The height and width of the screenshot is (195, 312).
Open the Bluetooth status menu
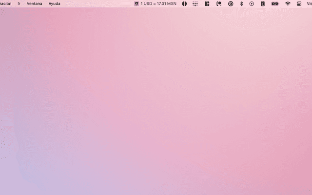pos(241,3)
